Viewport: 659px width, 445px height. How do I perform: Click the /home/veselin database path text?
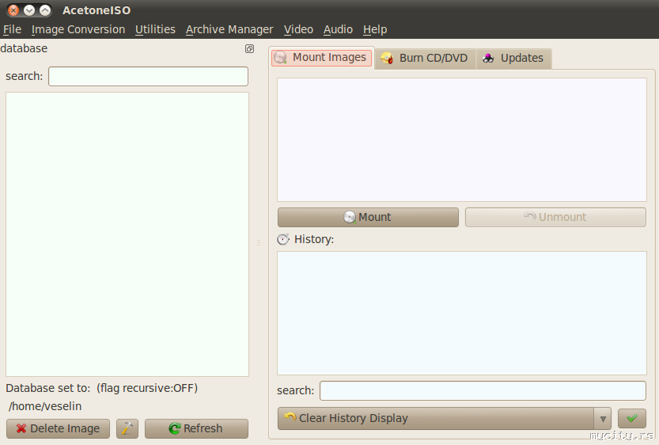point(45,406)
